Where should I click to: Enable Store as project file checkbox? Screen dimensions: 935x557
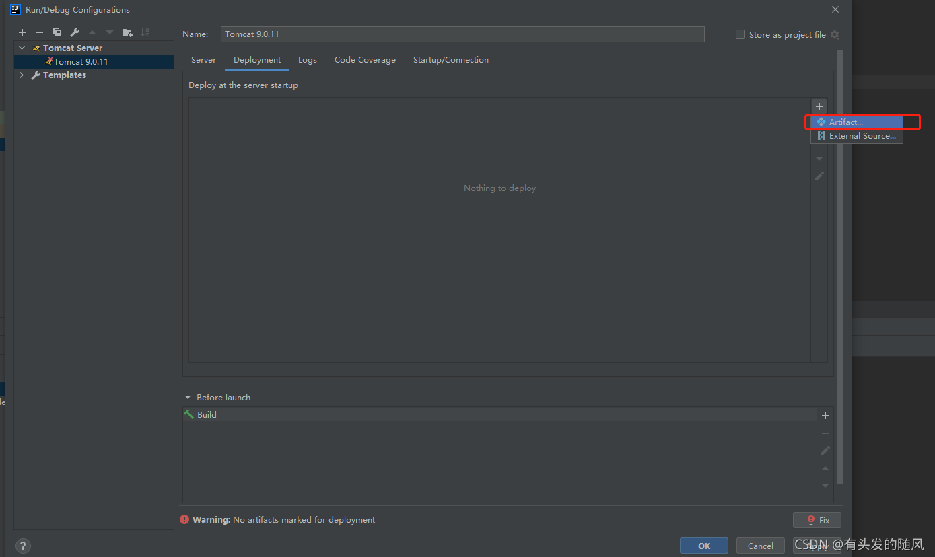point(740,34)
